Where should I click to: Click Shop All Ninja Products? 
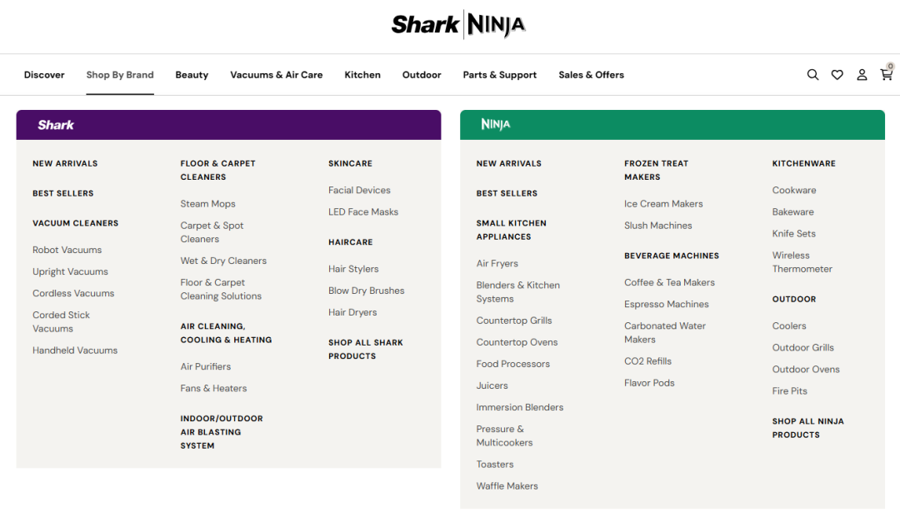[x=807, y=428]
